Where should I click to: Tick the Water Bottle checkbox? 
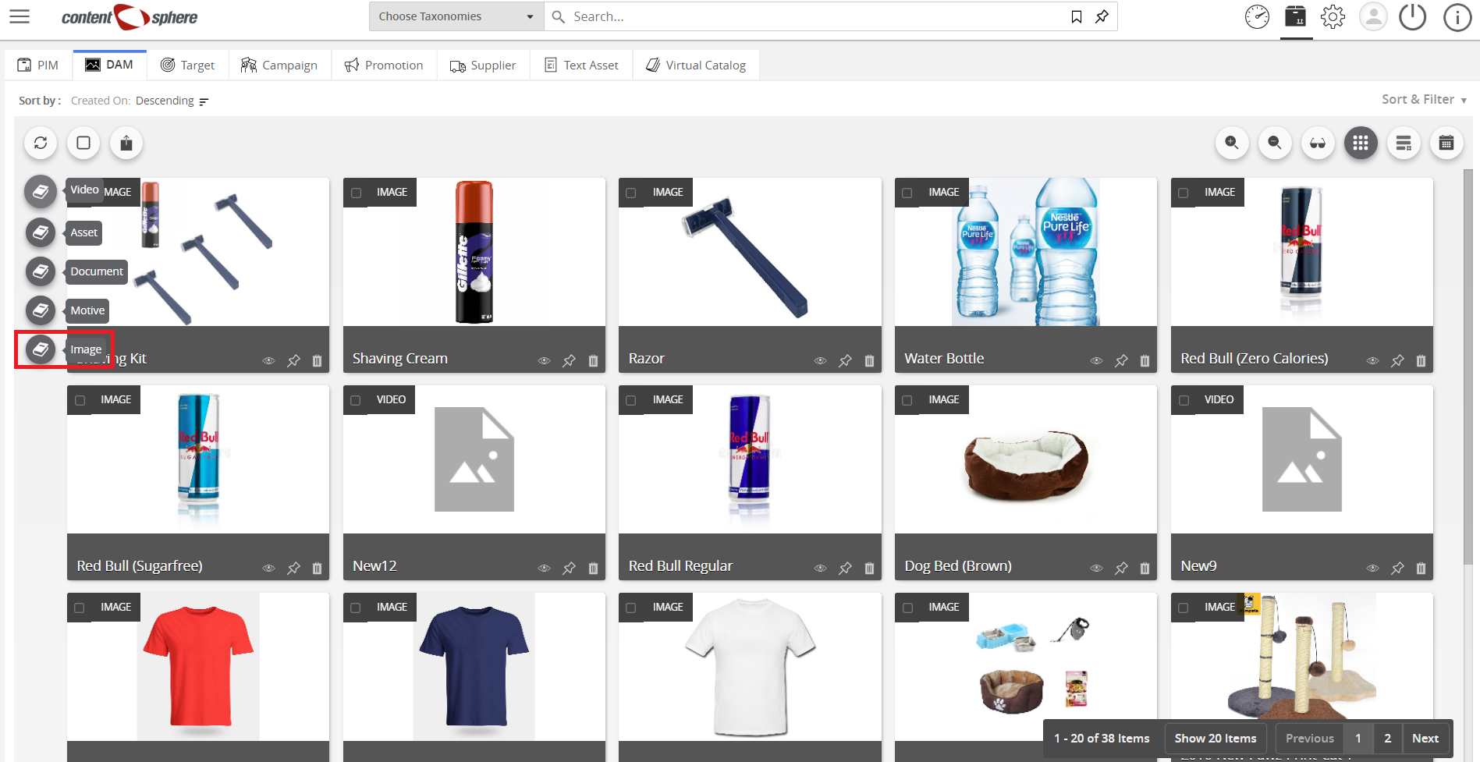(x=907, y=193)
